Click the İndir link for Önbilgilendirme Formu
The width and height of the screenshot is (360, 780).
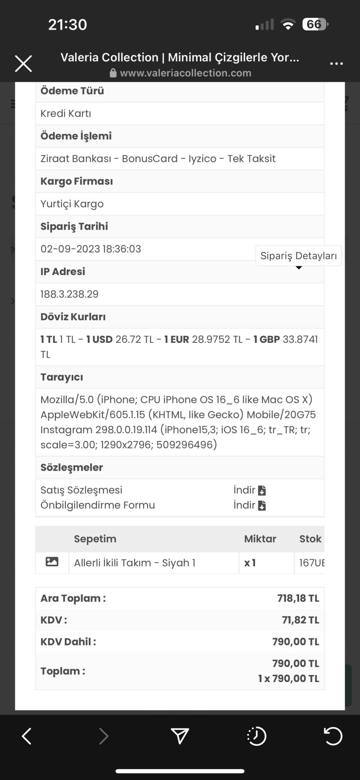pos(245,505)
